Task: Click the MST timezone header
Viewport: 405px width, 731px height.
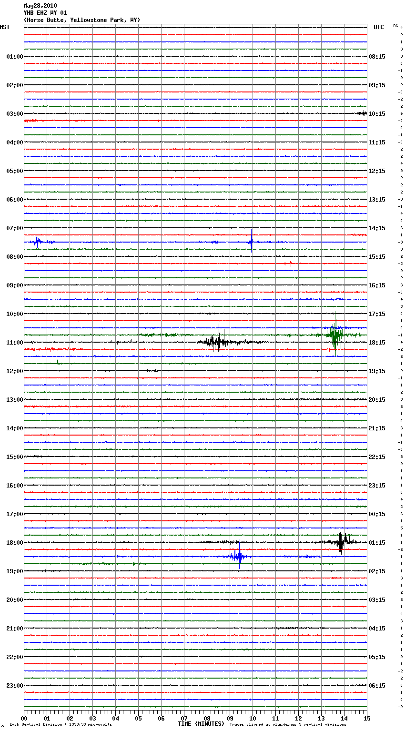Action: tap(5, 27)
